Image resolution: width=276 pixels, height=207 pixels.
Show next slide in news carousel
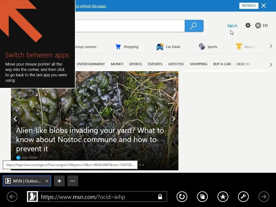tap(174, 119)
